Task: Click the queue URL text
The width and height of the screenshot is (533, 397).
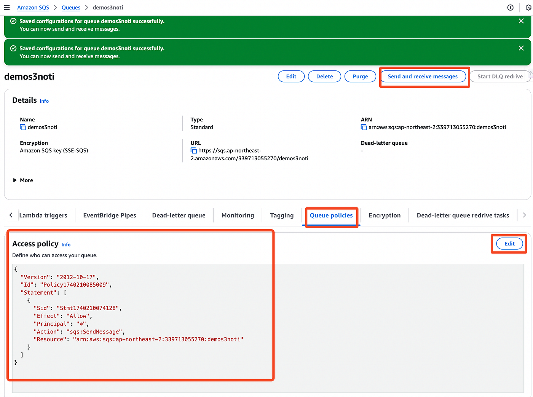Action: (249, 155)
